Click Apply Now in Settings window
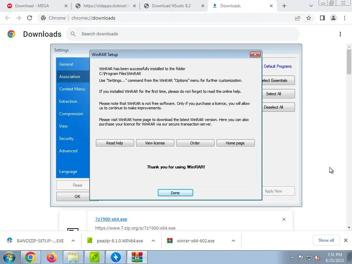The width and height of the screenshot is (352, 264). (278, 191)
